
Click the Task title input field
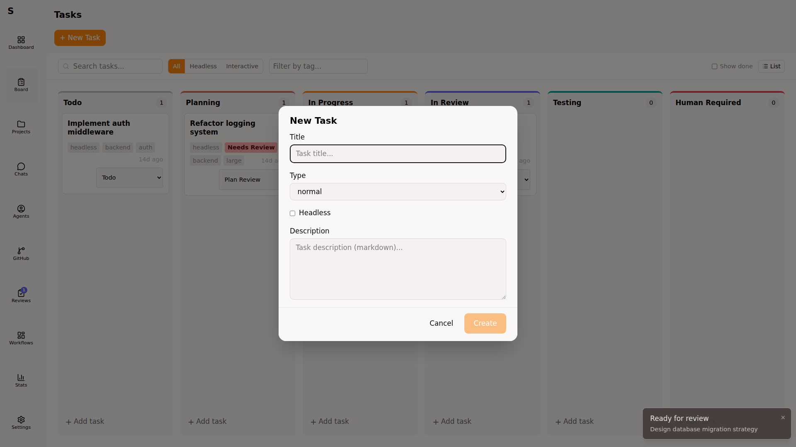(397, 154)
